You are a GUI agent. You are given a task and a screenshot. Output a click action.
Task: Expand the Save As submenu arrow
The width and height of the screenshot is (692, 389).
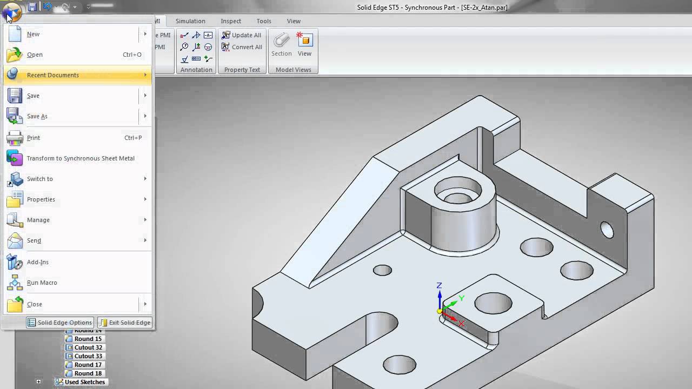click(145, 116)
